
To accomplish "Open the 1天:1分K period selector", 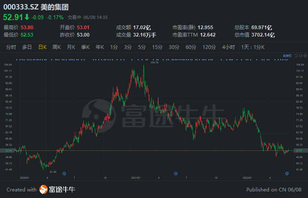I will (253, 47).
